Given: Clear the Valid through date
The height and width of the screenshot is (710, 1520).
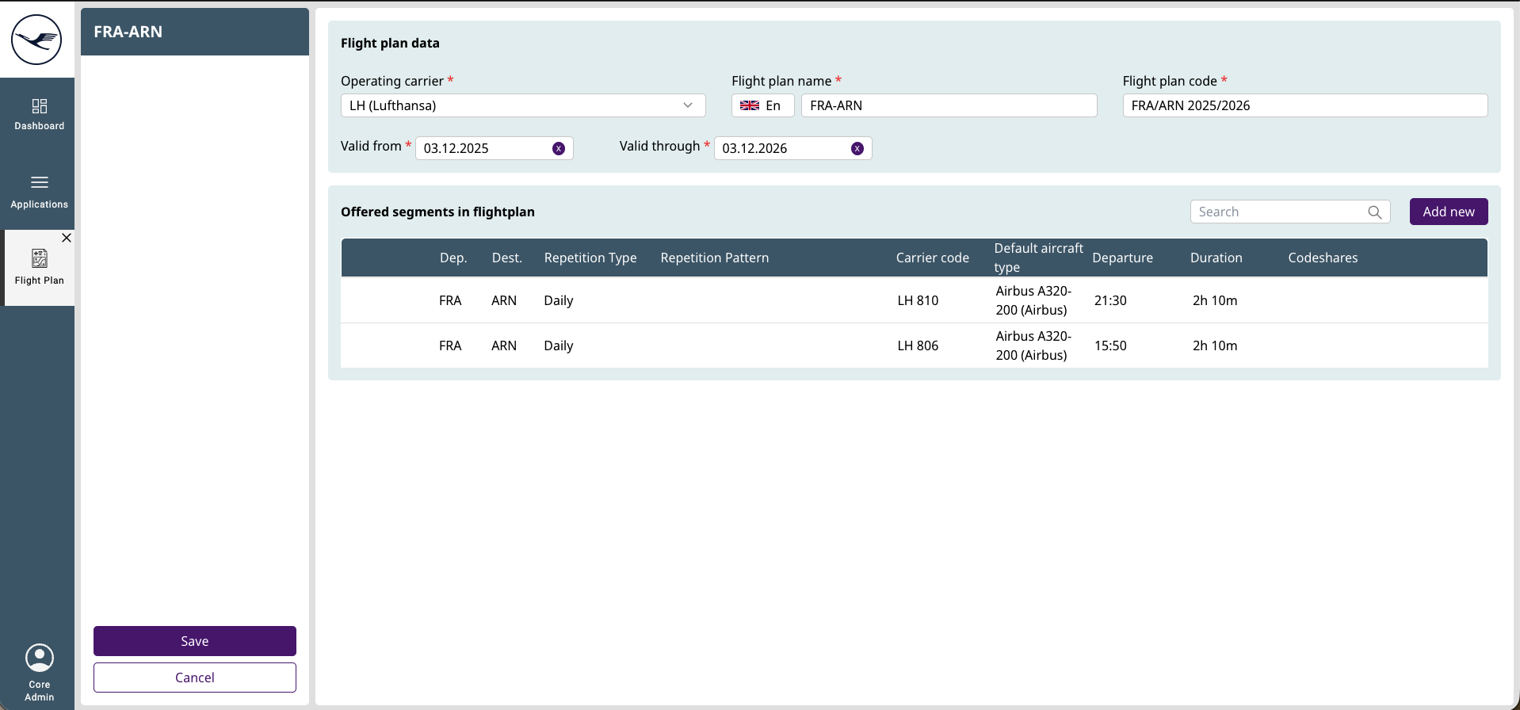Looking at the screenshot, I should 857,149.
